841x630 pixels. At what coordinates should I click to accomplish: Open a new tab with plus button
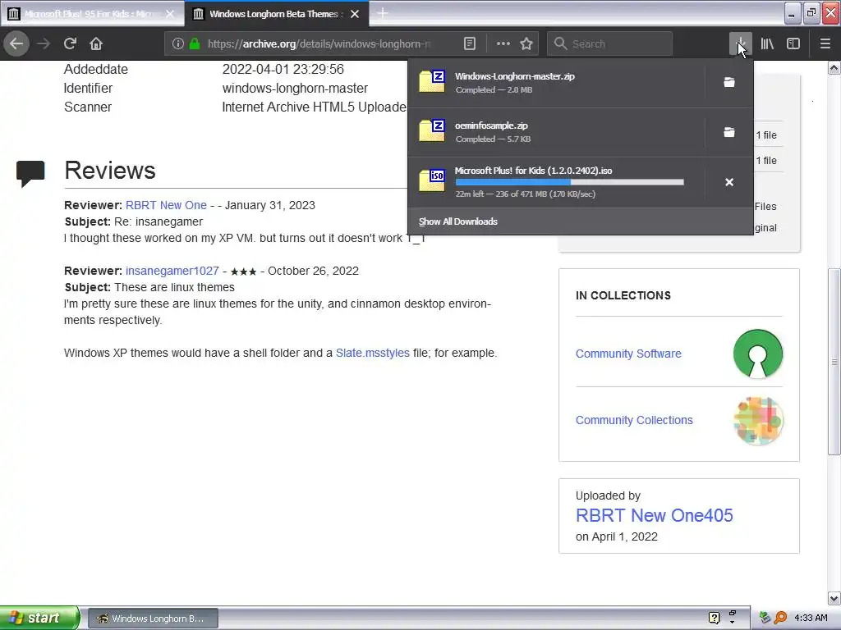click(383, 13)
